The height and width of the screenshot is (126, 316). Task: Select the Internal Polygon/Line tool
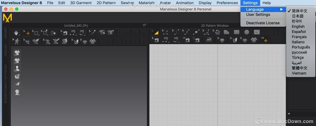click(257, 32)
